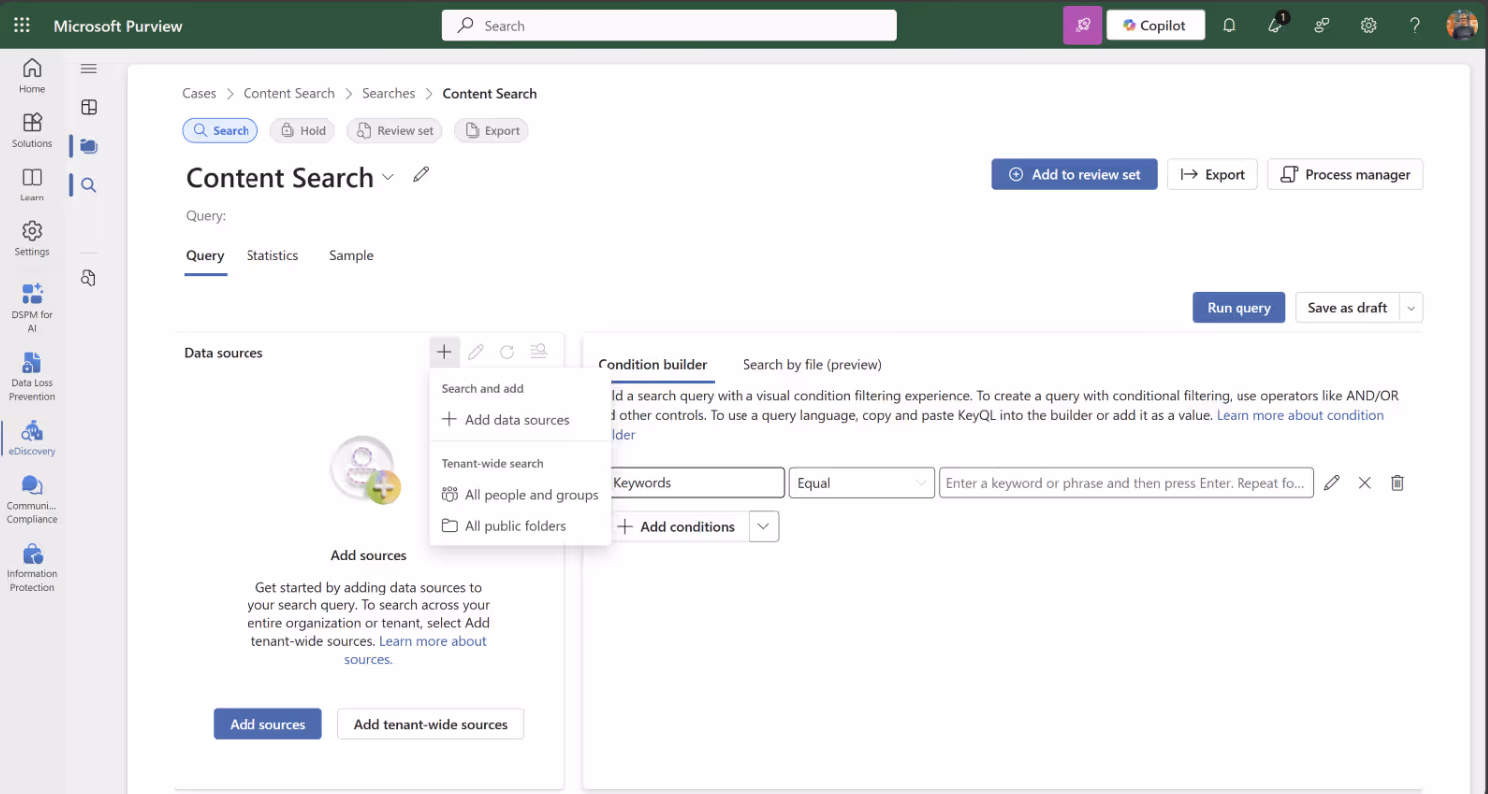Click the keyword or phrase input field
The image size is (1488, 794).
pyautogui.click(x=1126, y=483)
